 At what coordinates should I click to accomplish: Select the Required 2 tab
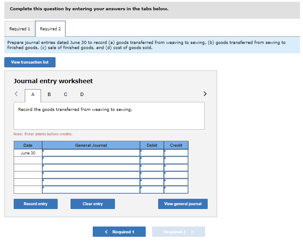pos(50,29)
